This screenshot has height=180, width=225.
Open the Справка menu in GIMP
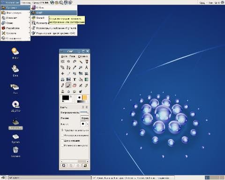click(x=83, y=56)
